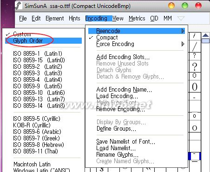
Task: Click the red close window button
Action: (x=198, y=6)
